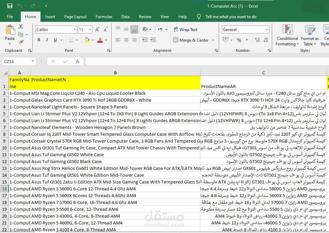Open Clipboard pane launcher

coord(30,50)
